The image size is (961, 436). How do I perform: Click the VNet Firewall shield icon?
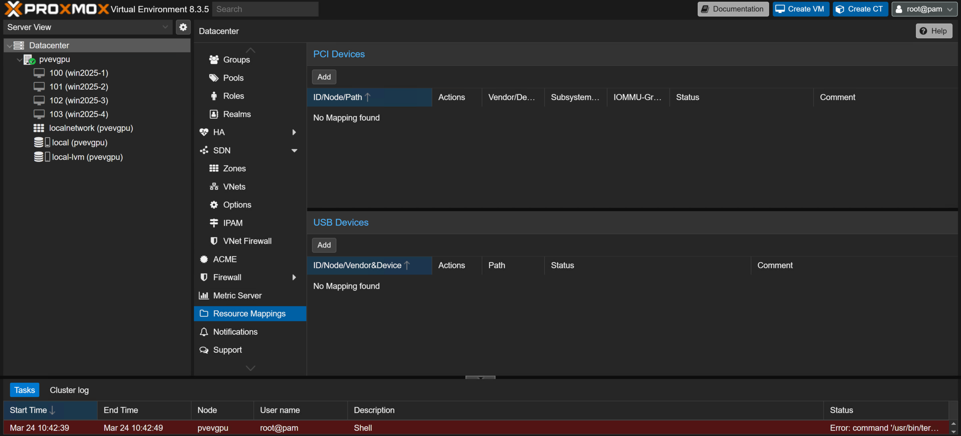coord(214,241)
